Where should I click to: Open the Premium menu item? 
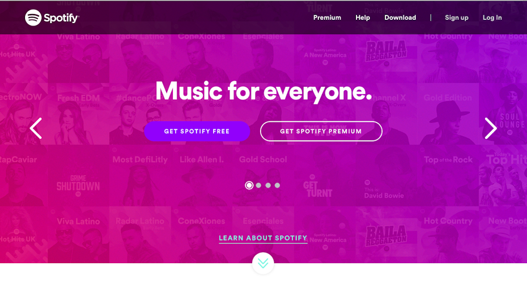pos(327,18)
